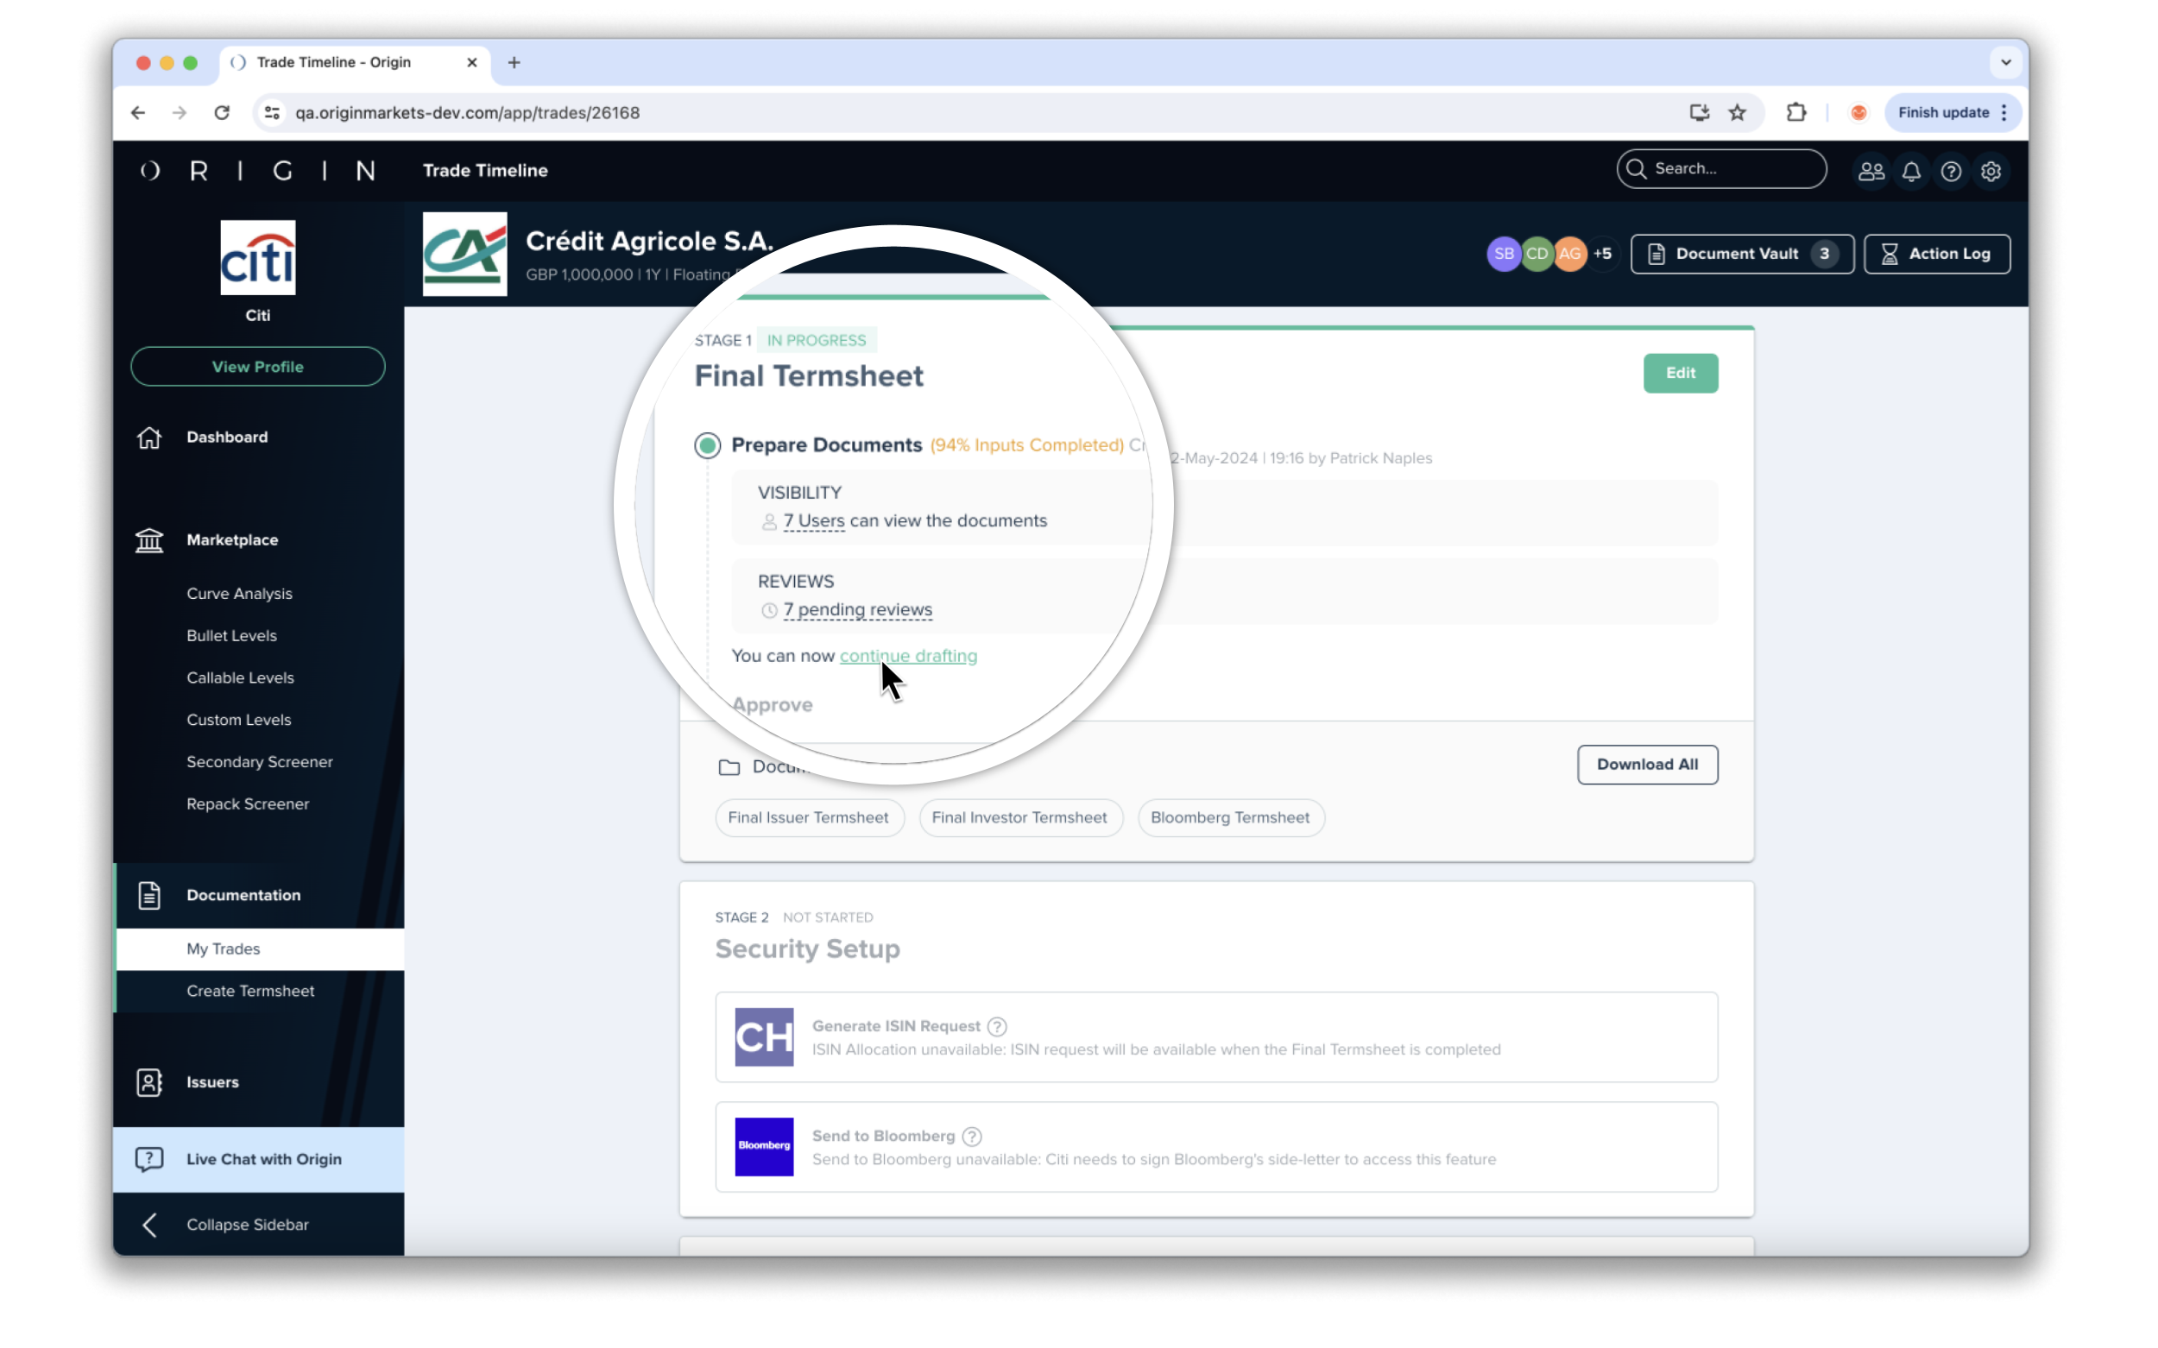
Task: Open Secondary Screener
Action: pos(260,761)
